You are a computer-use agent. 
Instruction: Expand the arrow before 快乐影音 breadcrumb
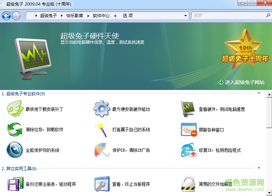point(62,16)
